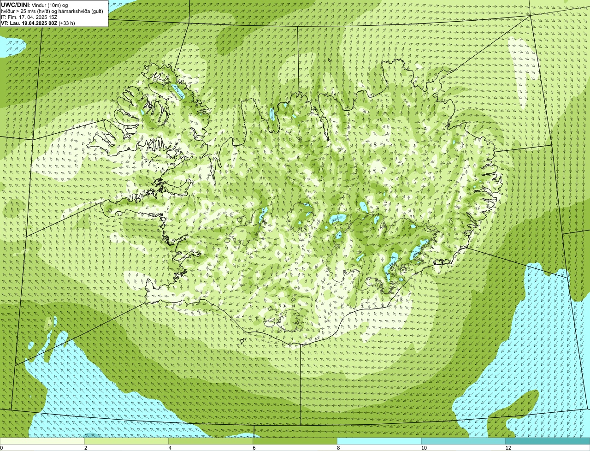Click the light green 2–4 legend segment
The height and width of the screenshot is (451, 590).
click(127, 441)
